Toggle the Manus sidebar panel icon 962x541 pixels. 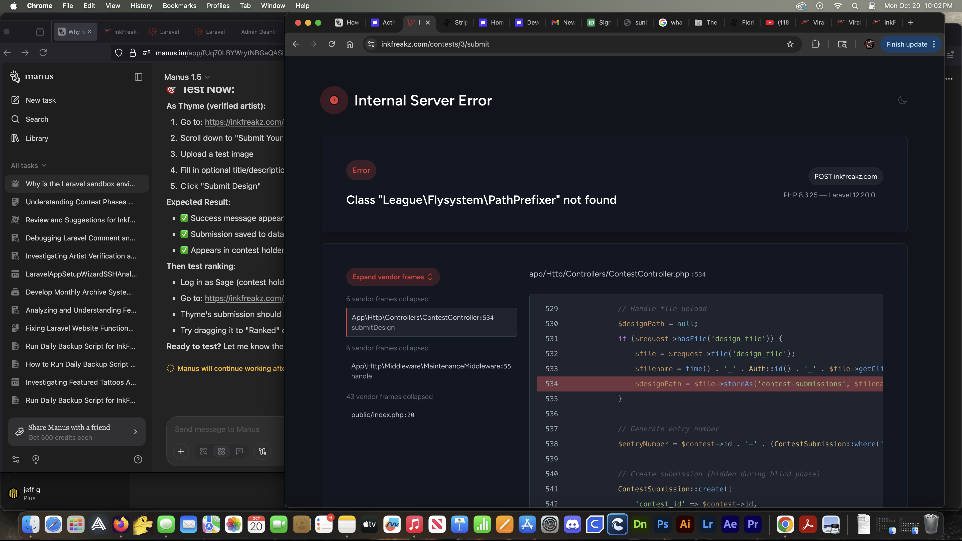pyautogui.click(x=138, y=77)
